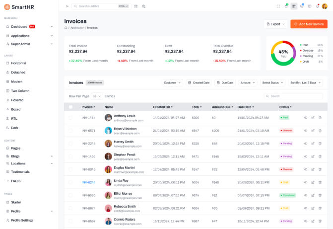View invoice INV-1454 using the eye icon
Image resolution: width=333 pixels, height=229 pixels.
coord(306,118)
